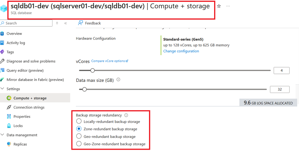The height and width of the screenshot is (151, 299).
Task: Click the Diagnose and solve problems wrench icon
Action: click(x=2, y=61)
